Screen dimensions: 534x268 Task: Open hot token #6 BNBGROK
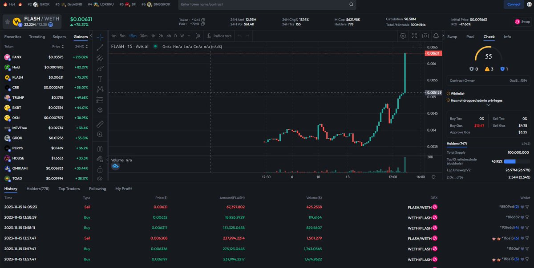coord(155,4)
